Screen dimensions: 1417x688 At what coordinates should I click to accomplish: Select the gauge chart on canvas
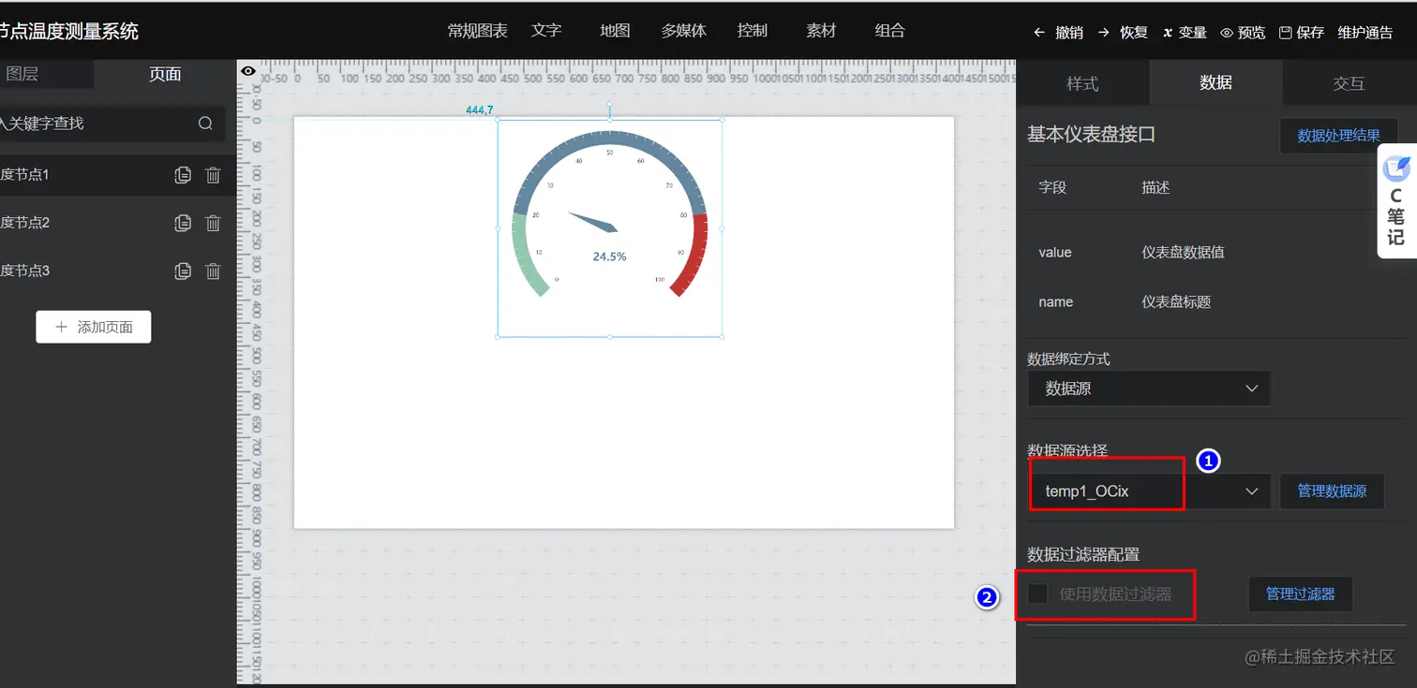610,227
